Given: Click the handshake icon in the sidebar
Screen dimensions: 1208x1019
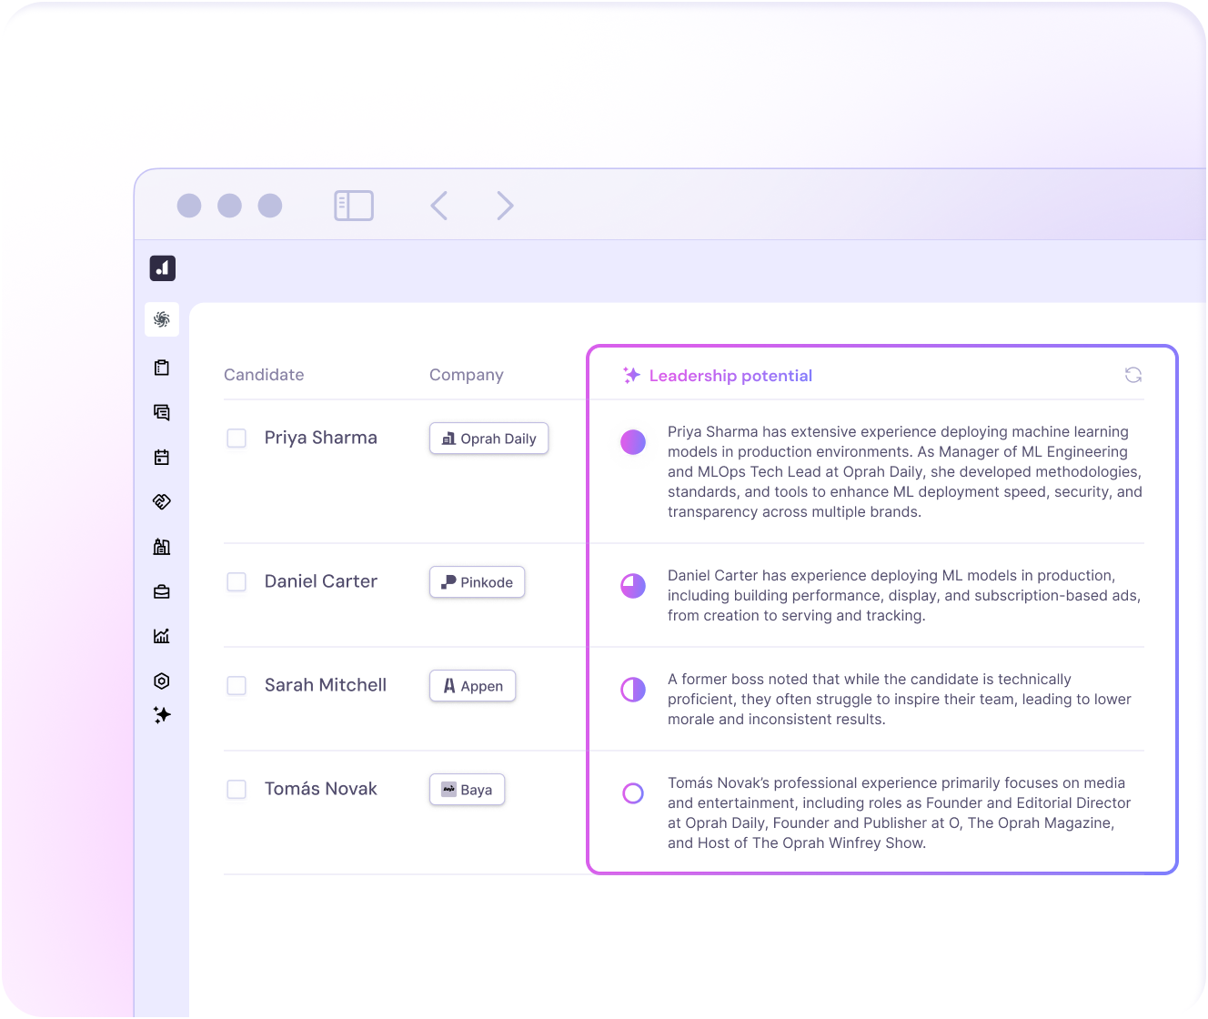Looking at the screenshot, I should point(162,501).
